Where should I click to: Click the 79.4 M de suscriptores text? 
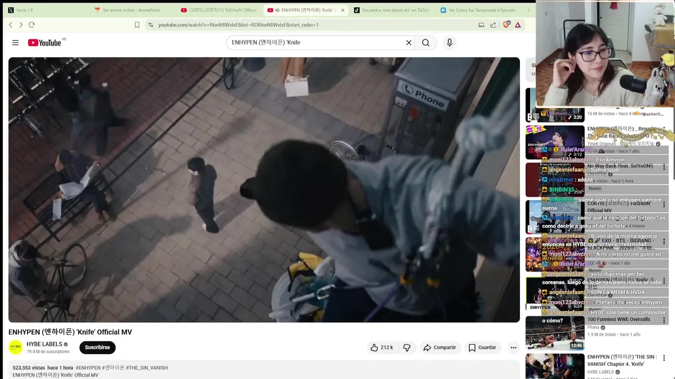click(48, 352)
